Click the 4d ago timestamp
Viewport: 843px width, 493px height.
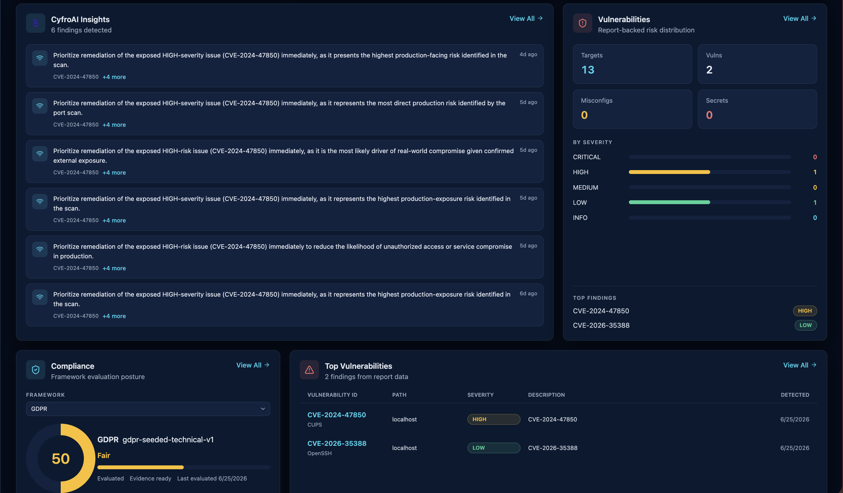point(528,54)
